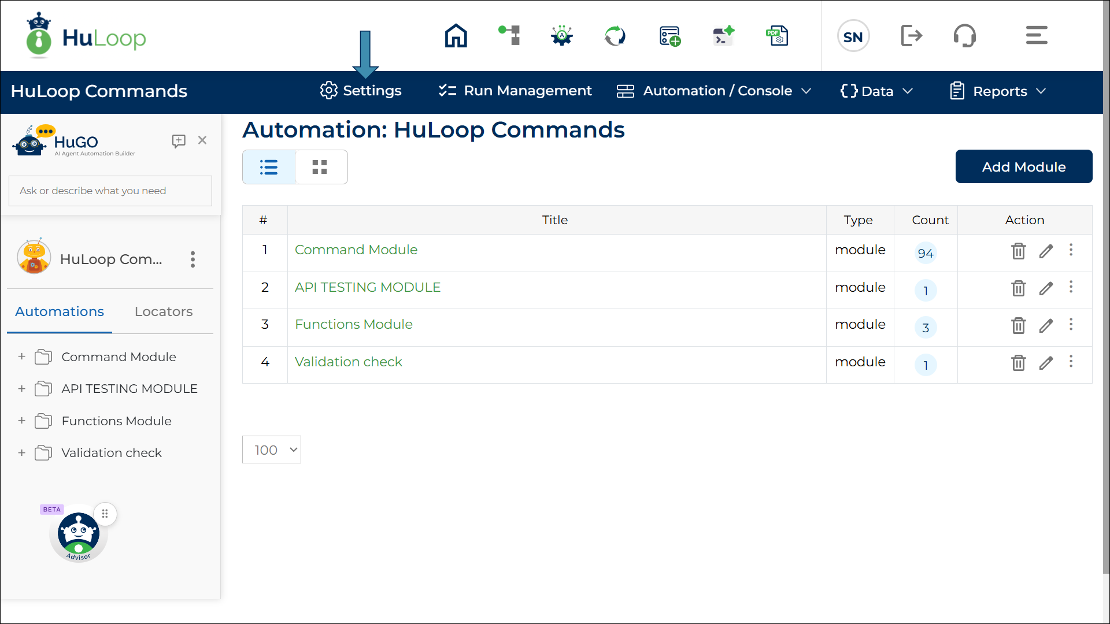1110x624 pixels.
Task: Go to the Home icon in top toolbar
Action: point(456,36)
